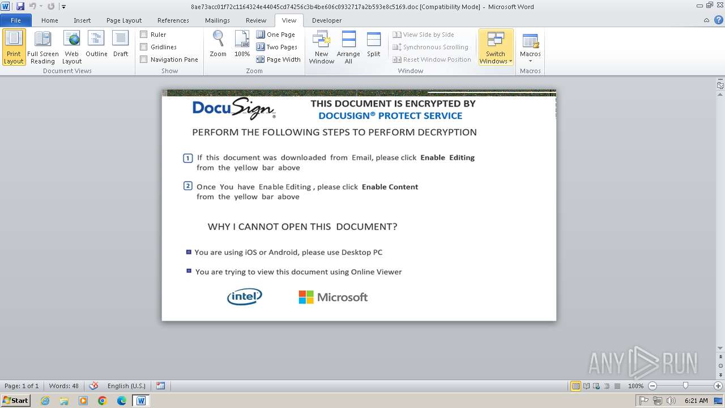725x408 pixels.
Task: Open Full Screen Reading view
Action: (x=42, y=48)
